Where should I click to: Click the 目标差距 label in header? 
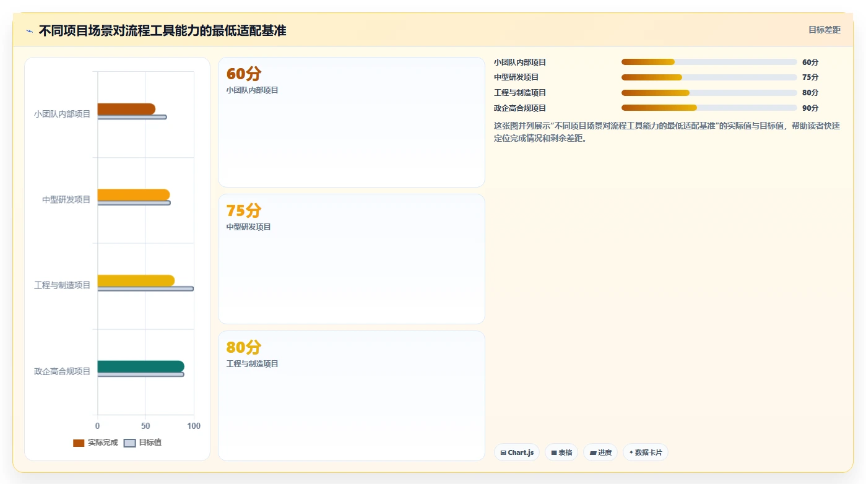coord(825,30)
